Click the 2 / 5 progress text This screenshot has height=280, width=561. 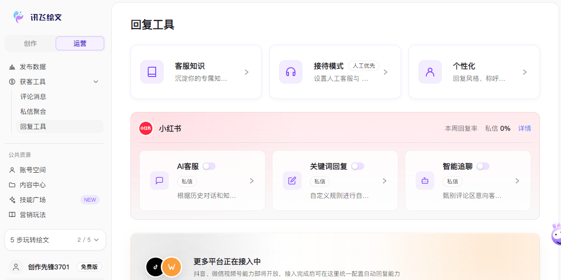click(84, 240)
